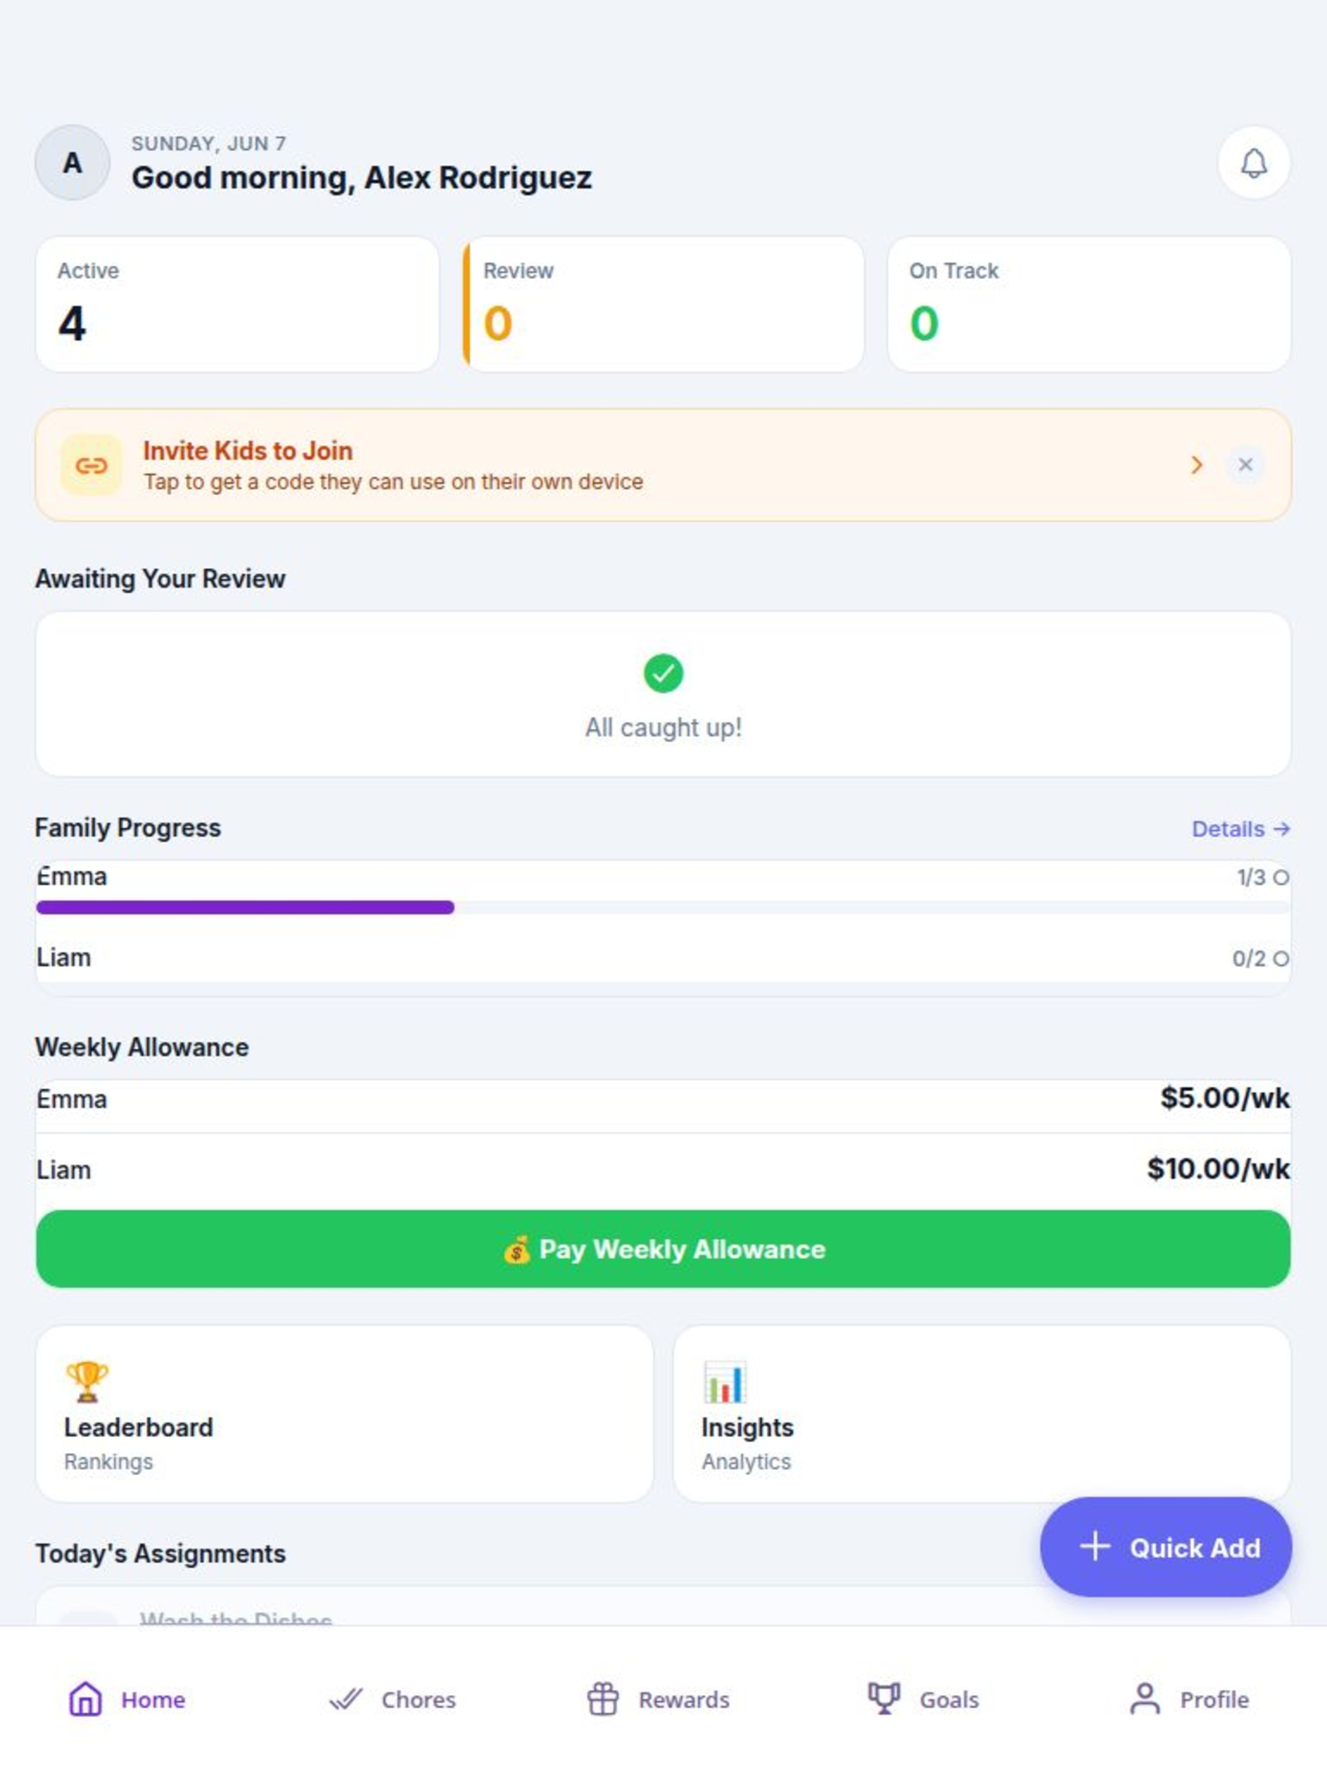
Task: Dismiss the Invite Kids to Join banner
Action: coord(1245,465)
